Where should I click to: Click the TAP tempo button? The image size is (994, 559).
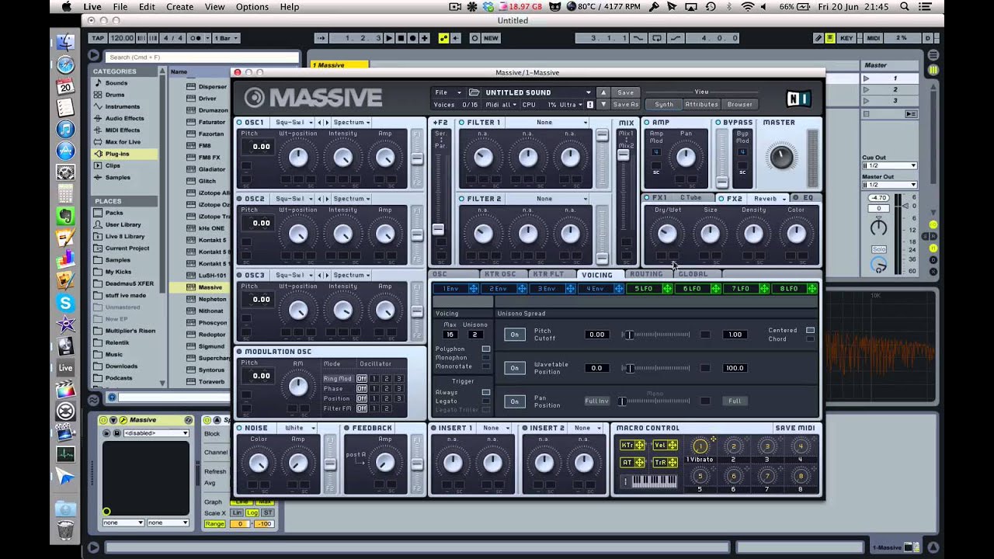(x=98, y=38)
